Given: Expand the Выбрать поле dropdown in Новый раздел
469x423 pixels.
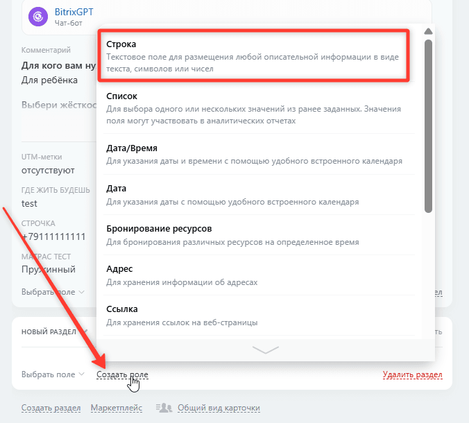Looking at the screenshot, I should coord(53,374).
